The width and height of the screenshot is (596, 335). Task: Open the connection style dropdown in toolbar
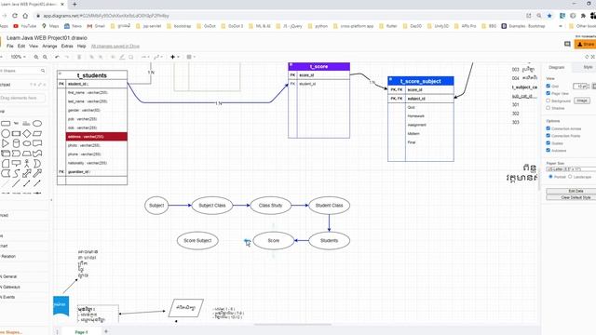point(145,57)
